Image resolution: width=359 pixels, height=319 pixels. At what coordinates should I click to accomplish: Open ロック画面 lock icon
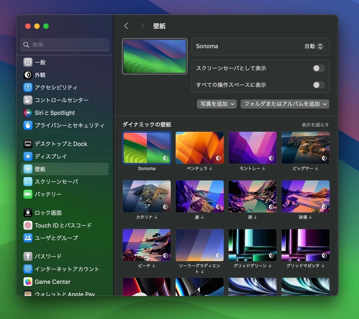(x=28, y=213)
